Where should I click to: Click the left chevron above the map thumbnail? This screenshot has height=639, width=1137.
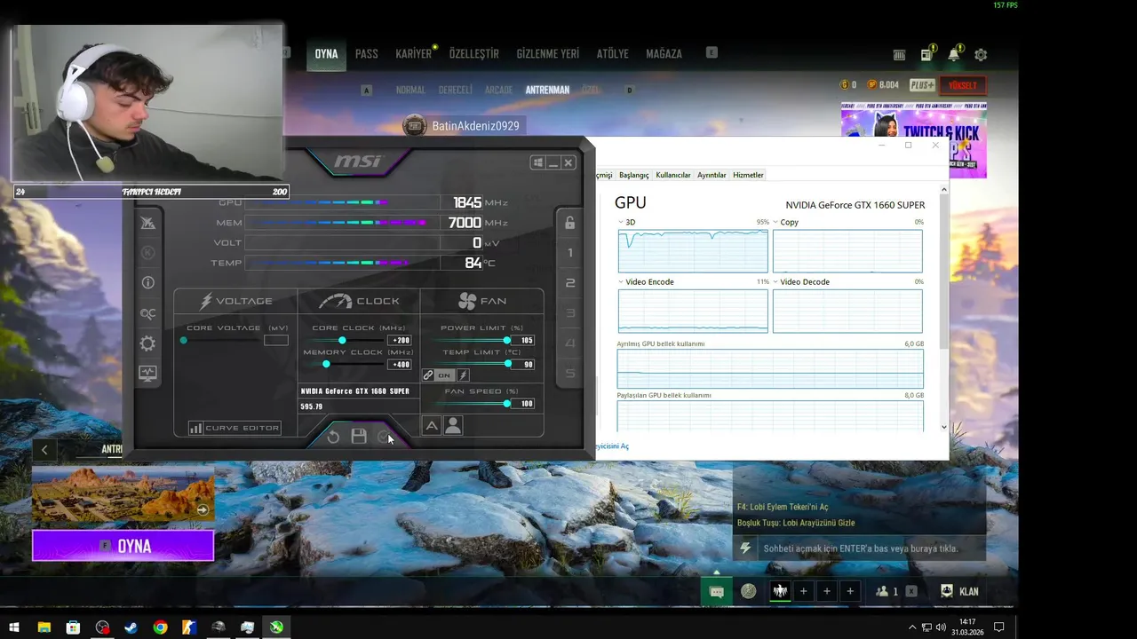[44, 450]
